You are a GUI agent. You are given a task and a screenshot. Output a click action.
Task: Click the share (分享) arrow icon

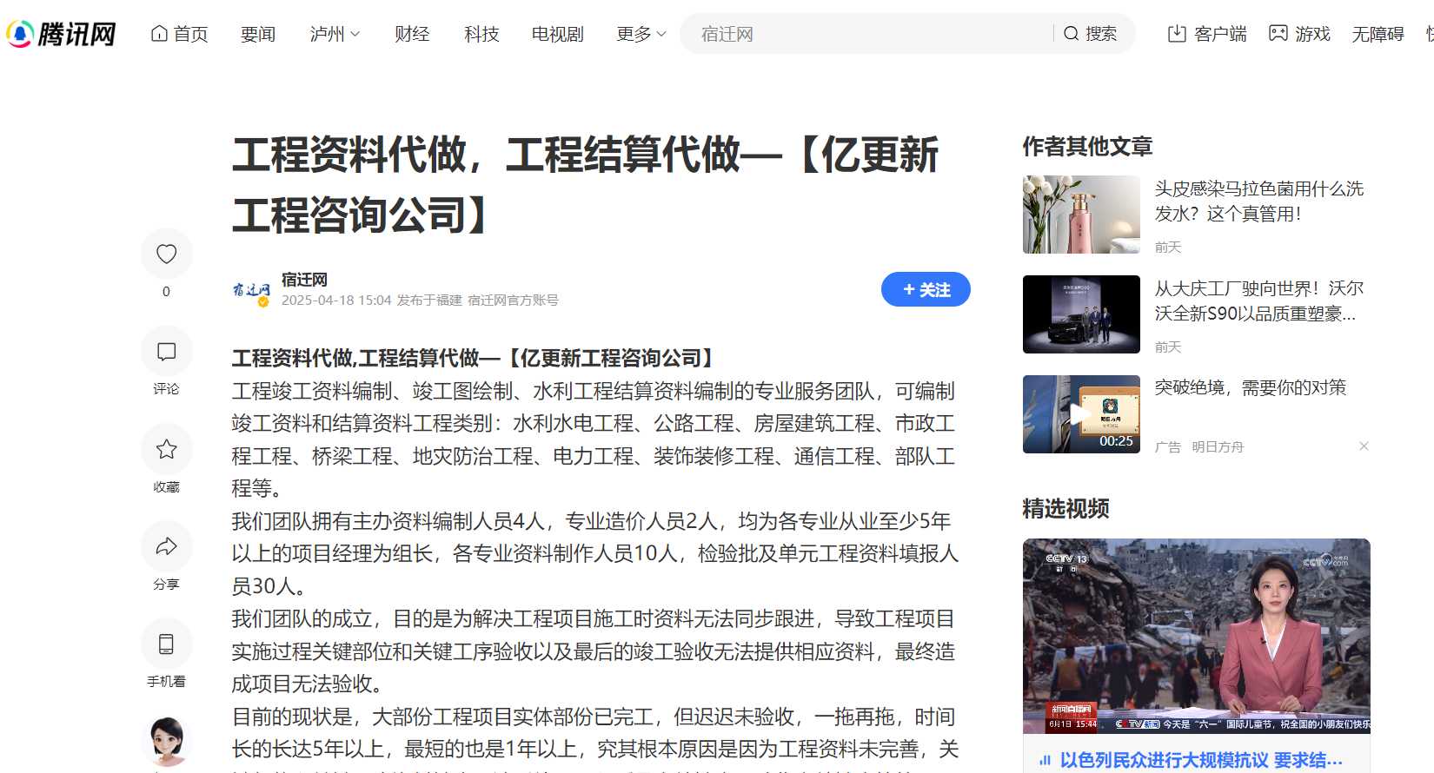coord(166,546)
